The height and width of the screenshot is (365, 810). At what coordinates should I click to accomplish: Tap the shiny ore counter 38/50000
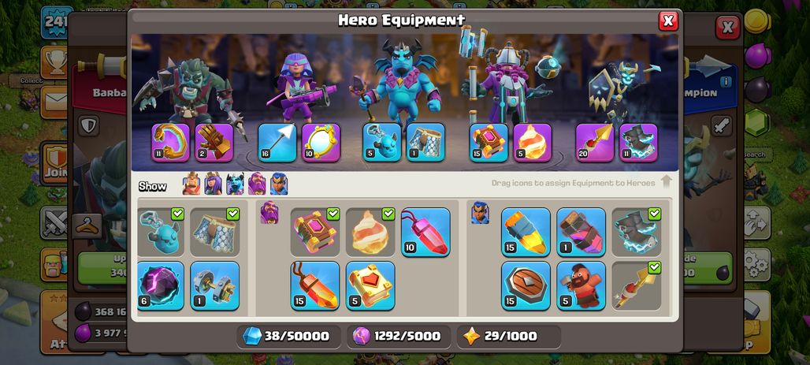click(288, 337)
